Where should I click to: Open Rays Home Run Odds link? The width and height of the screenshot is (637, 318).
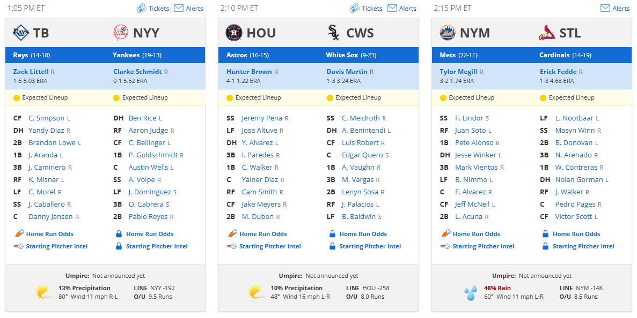click(x=49, y=234)
